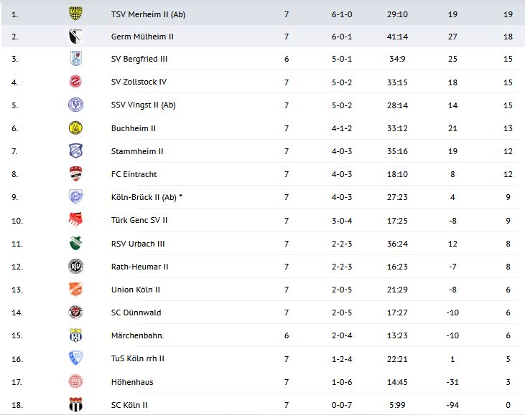
Task: Click the goal record 41:14 cell
Action: pyautogui.click(x=397, y=37)
